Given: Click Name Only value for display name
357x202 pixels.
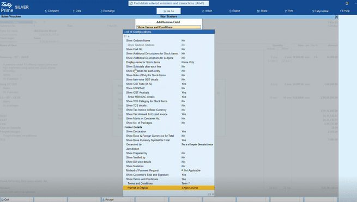Looking at the screenshot, I should tap(188, 62).
